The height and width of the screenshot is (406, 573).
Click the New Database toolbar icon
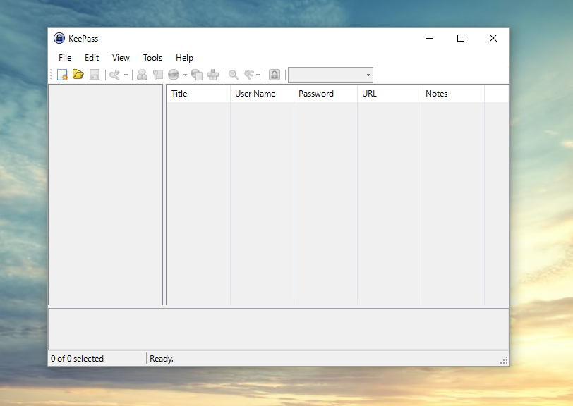62,75
